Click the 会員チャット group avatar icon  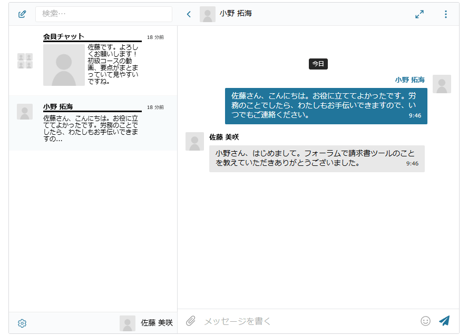click(25, 61)
